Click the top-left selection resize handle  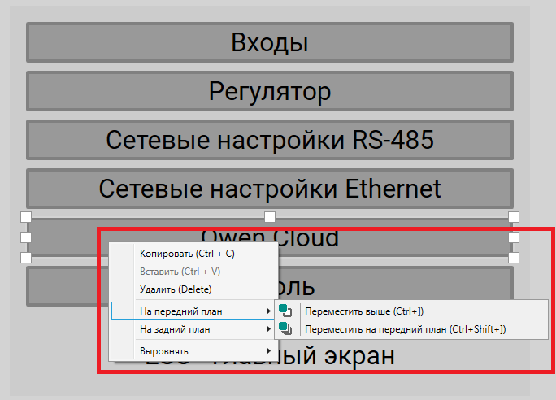pyautogui.click(x=25, y=217)
